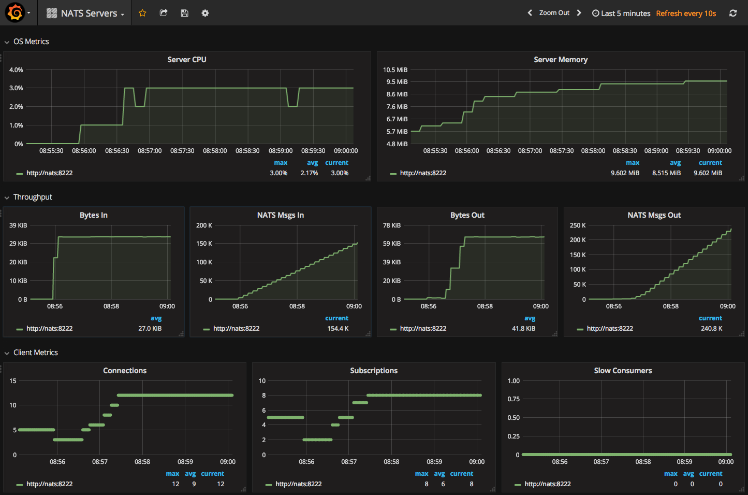Star this dashboard as favorite
This screenshot has width=748, height=495.
pyautogui.click(x=142, y=13)
